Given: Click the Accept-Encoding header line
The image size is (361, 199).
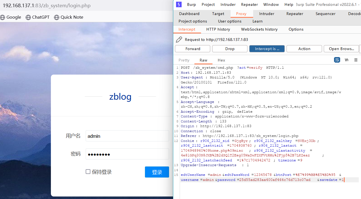Looking at the screenshot, I should pyautogui.click(x=217, y=112).
